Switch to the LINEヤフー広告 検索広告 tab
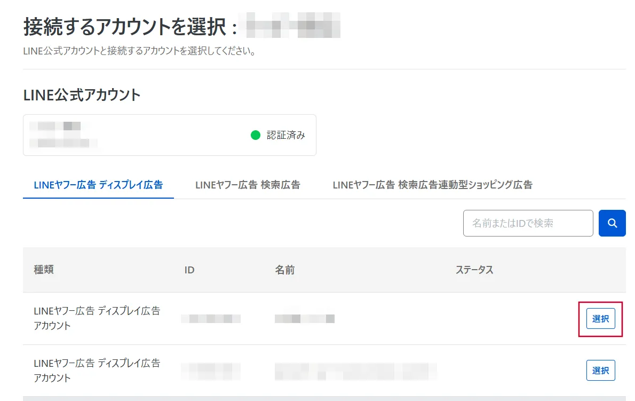The image size is (635, 401). coord(248,185)
